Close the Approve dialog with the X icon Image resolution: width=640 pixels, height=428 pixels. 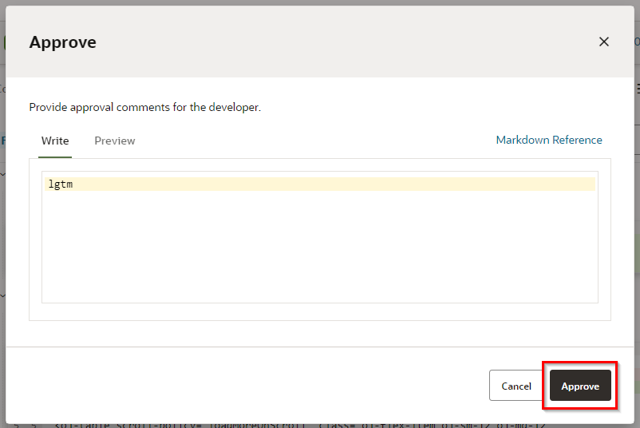603,42
